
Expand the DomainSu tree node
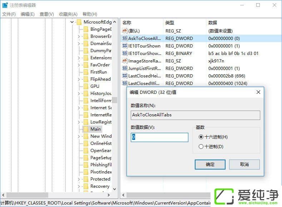click(x=79, y=44)
